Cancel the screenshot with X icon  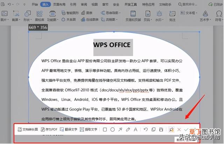click(179, 130)
